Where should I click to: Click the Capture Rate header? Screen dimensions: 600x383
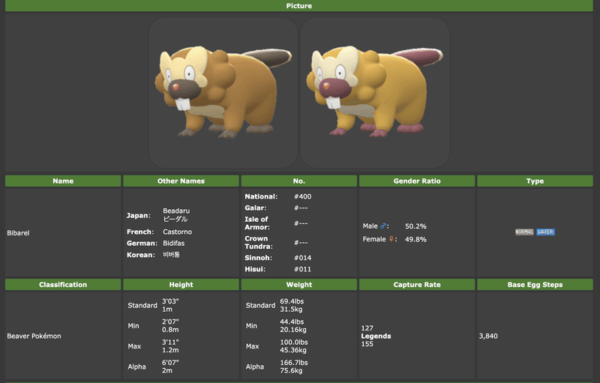coord(417,284)
